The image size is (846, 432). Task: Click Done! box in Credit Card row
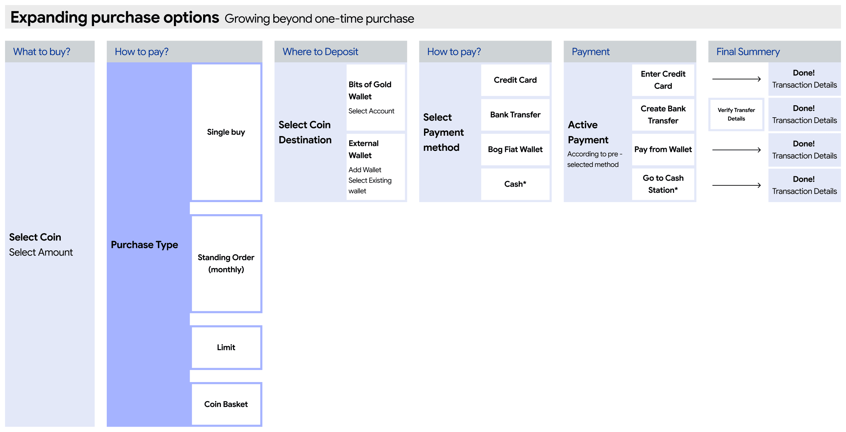804,79
